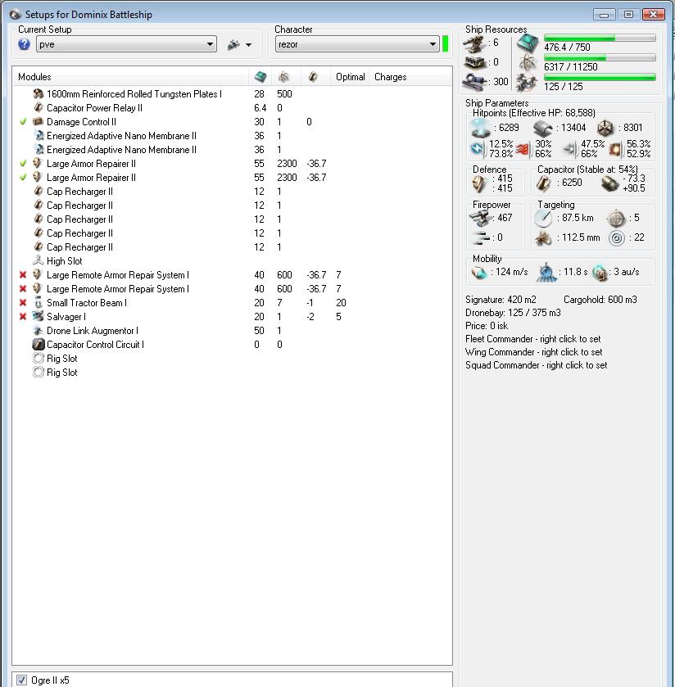Select Small Tractor Beam I module icon

tap(39, 303)
